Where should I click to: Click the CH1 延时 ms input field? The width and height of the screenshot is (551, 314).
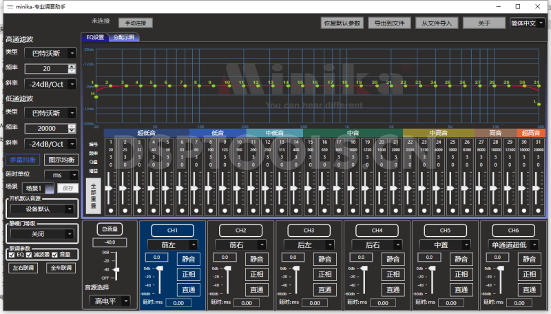pyautogui.click(x=178, y=302)
